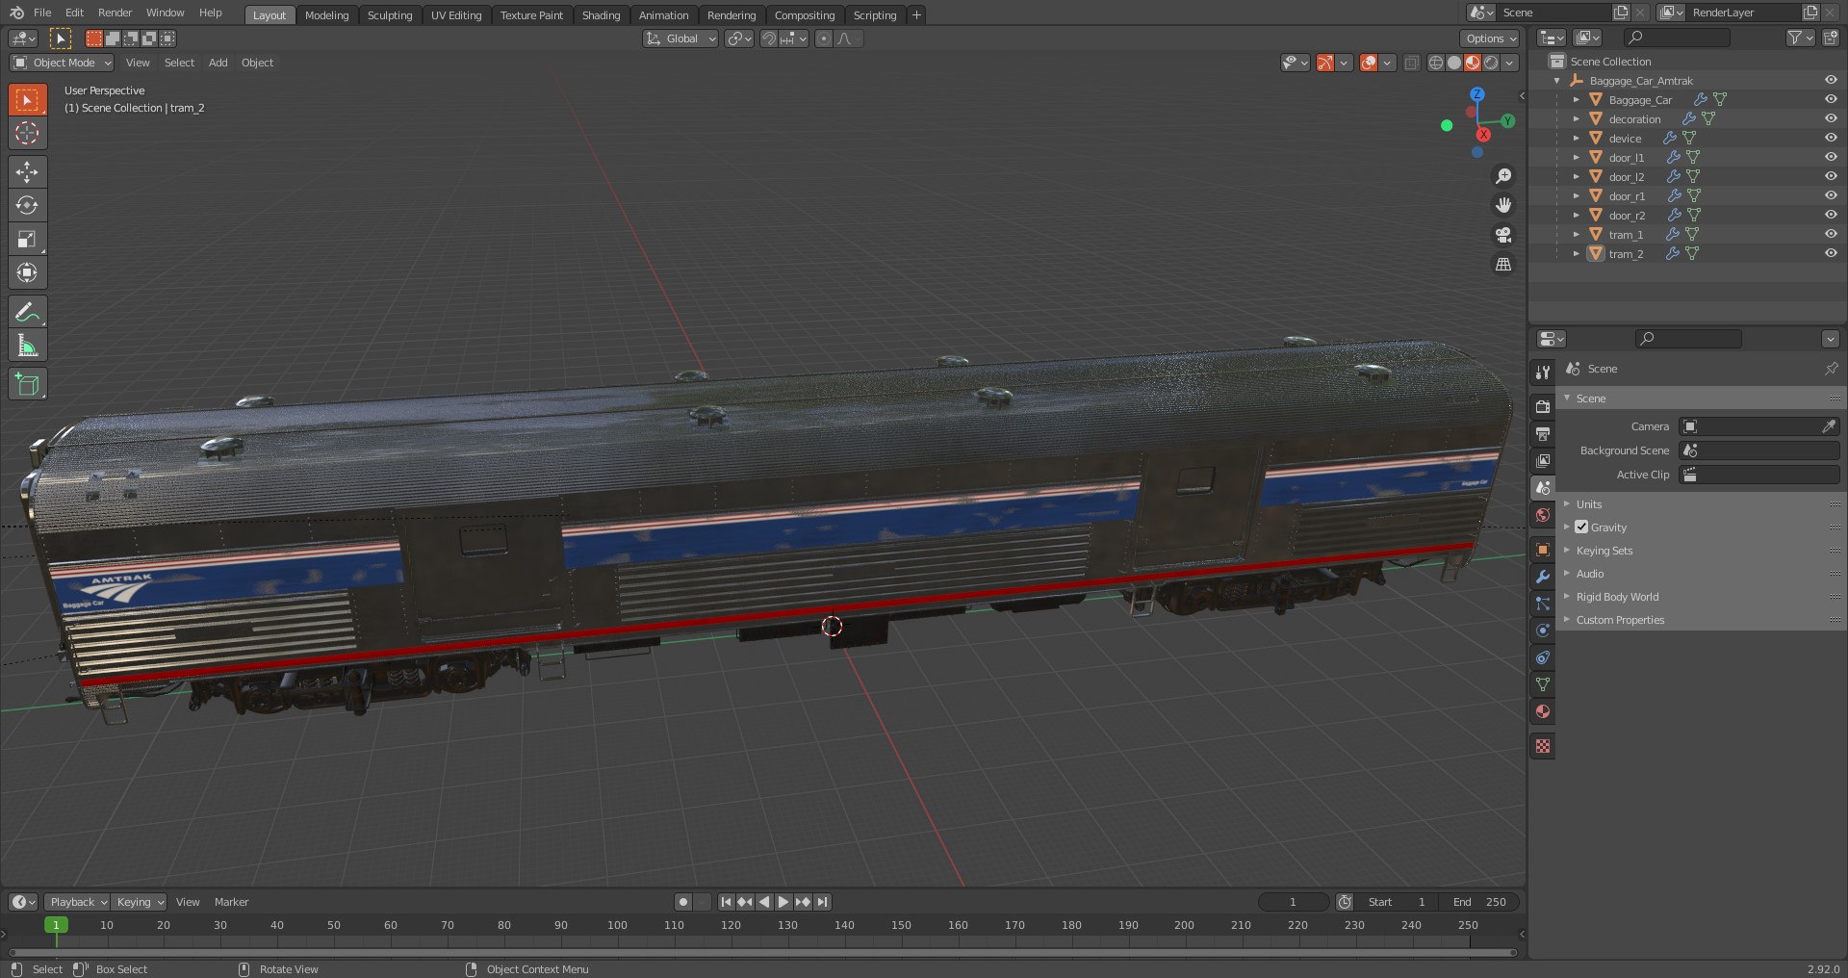Open the Playback dropdown in timeline
The image size is (1848, 978).
tap(78, 902)
